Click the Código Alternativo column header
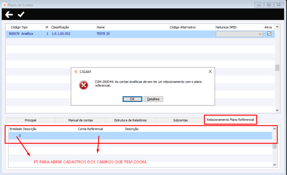Screen dimensions: 287x175 point(183,27)
